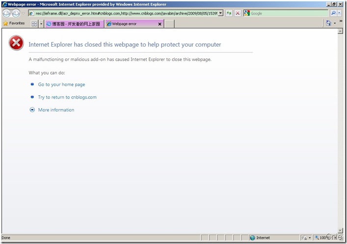Screen dimensions: 347x244
Task: Restore down the Internet Explorer window
Action: pyautogui.click(x=334, y=4)
